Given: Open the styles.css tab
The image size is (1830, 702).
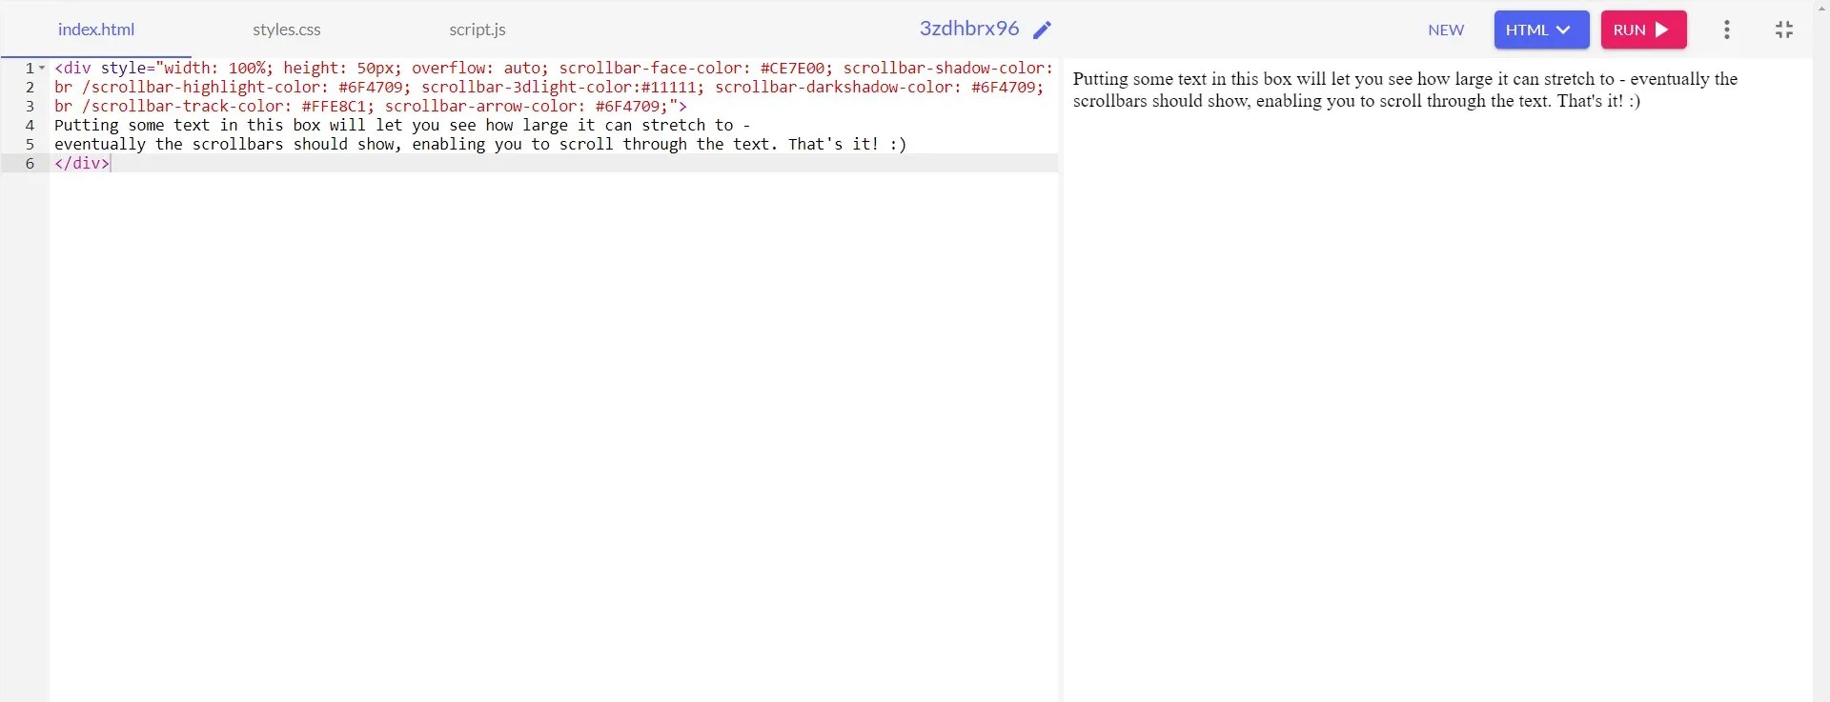Looking at the screenshot, I should point(287,30).
